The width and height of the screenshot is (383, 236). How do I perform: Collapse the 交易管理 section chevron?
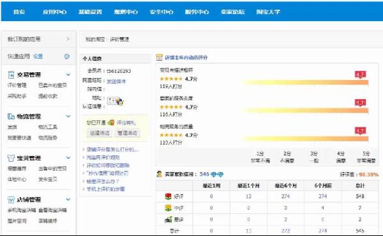68,74
